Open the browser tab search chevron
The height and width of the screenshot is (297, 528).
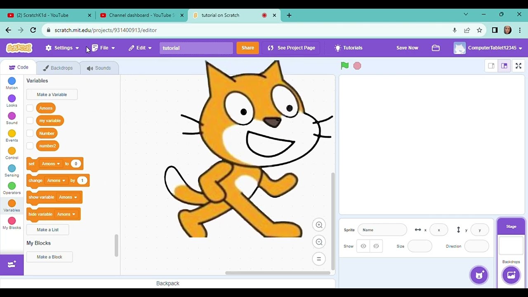(x=466, y=15)
